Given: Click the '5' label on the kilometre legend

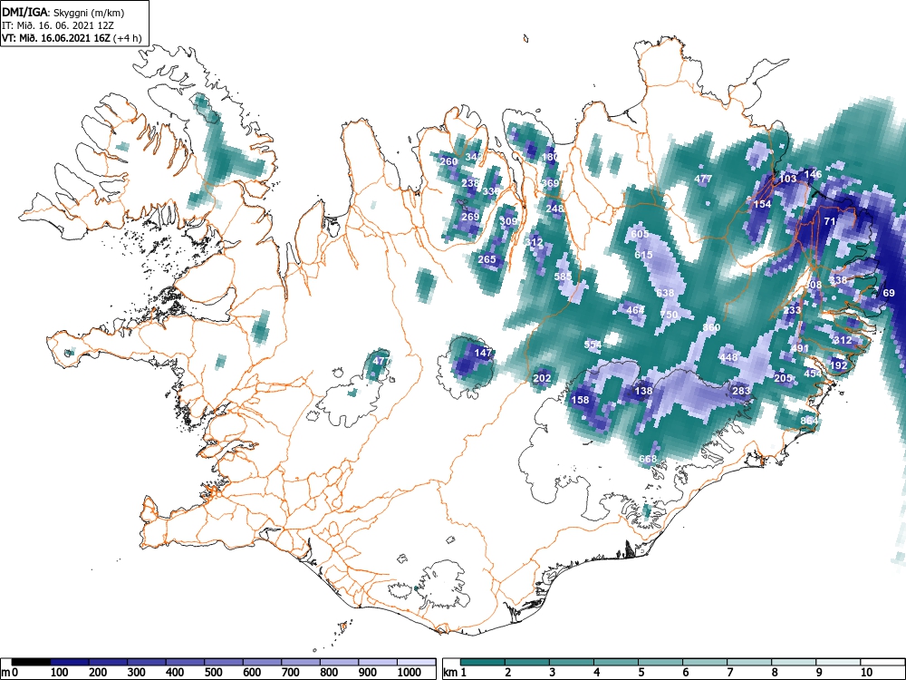Looking at the screenshot, I should [641, 672].
